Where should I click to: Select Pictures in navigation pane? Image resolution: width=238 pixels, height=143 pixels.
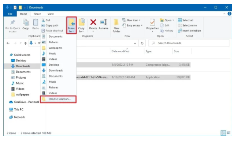19,78
